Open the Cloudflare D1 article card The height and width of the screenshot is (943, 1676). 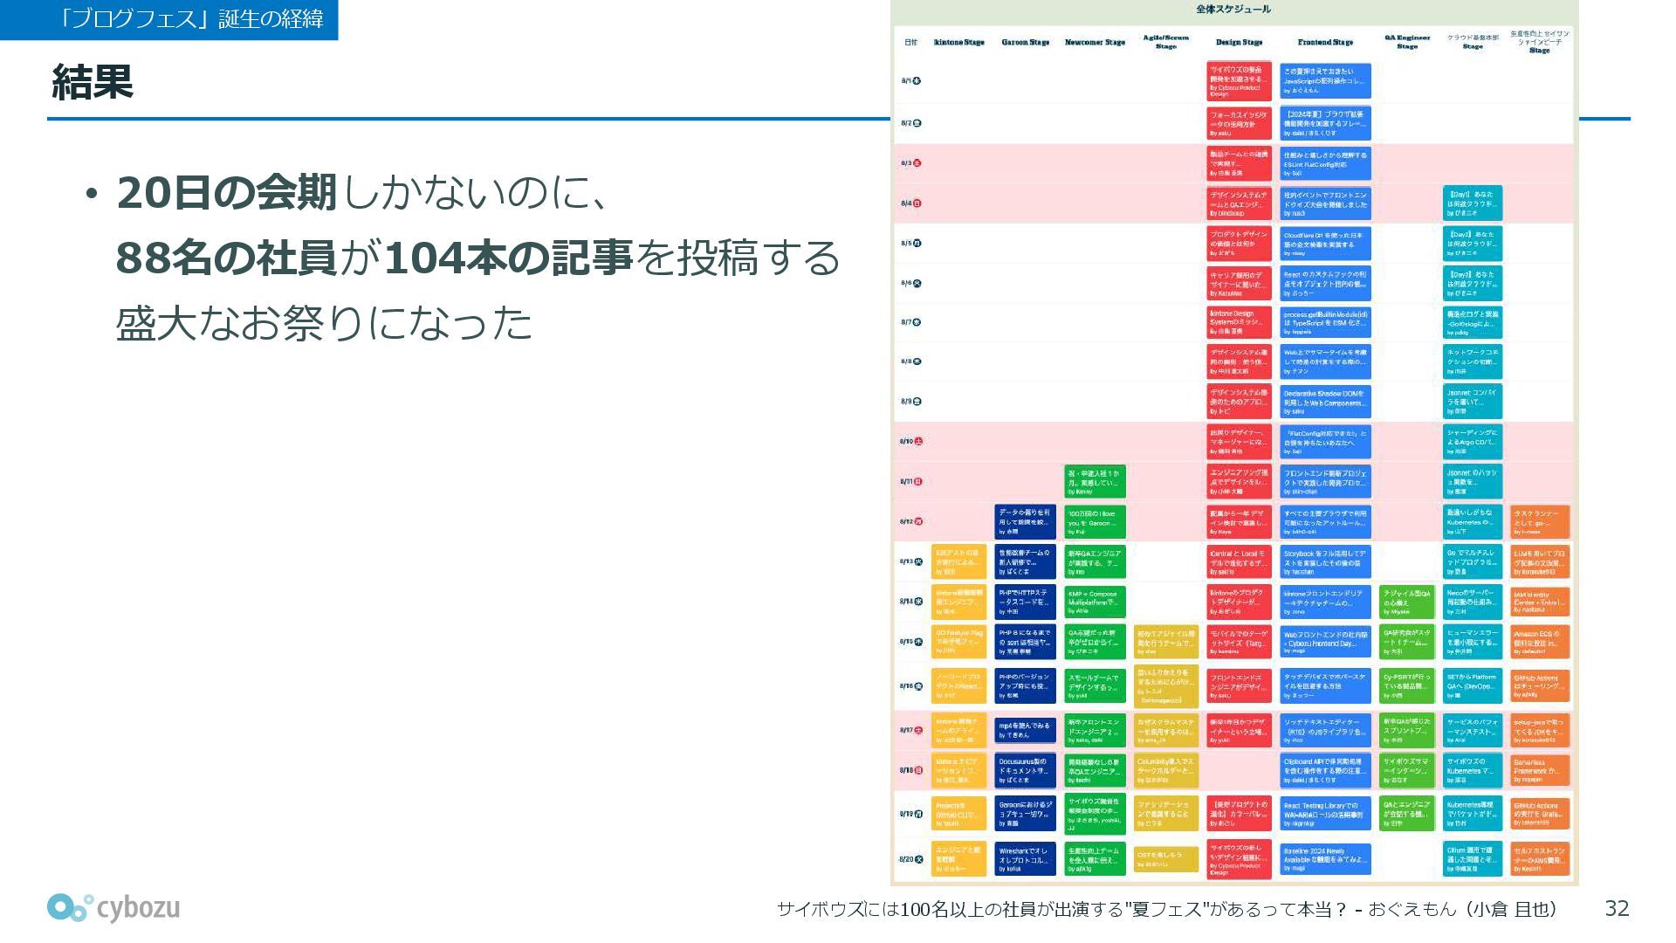click(x=1325, y=244)
